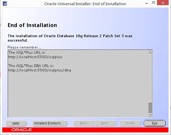
Task: Open Installed Products list
Action: coord(50,123)
